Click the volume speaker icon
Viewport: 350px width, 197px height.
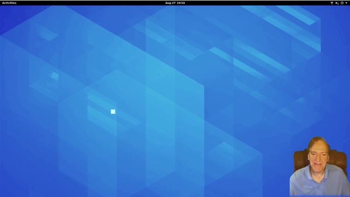337,3
